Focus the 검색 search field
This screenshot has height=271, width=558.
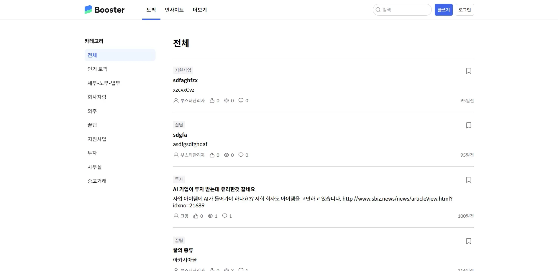pyautogui.click(x=402, y=10)
